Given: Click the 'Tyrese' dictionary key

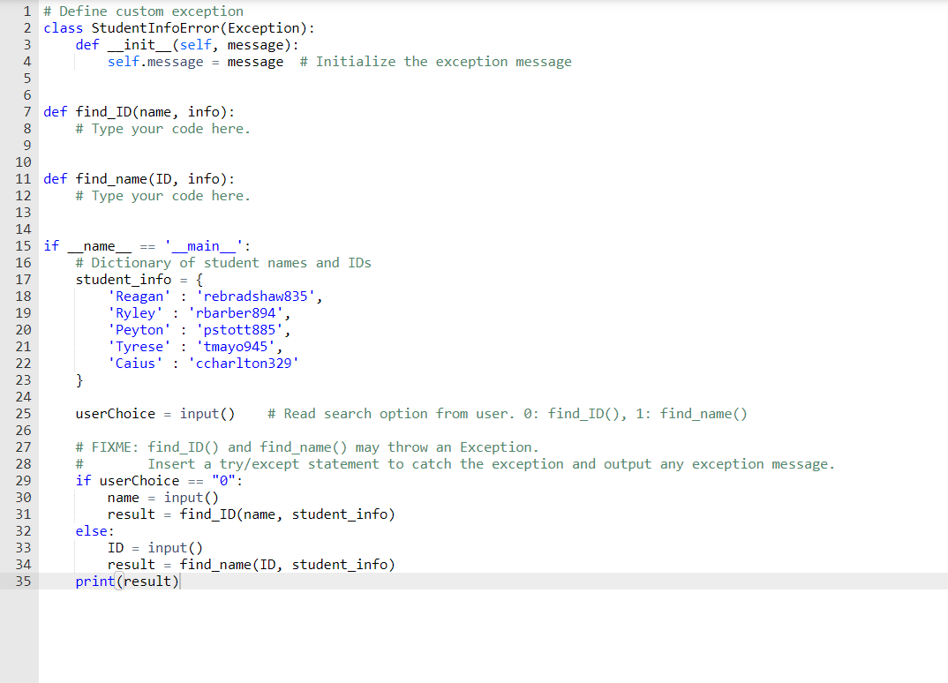Looking at the screenshot, I should pyautogui.click(x=139, y=348).
